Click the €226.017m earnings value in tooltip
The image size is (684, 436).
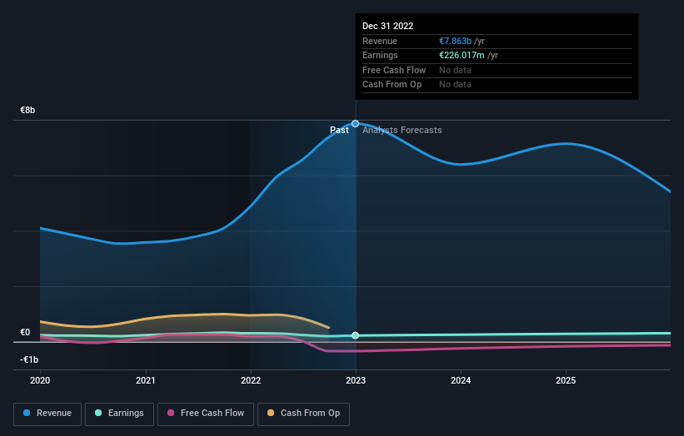point(462,55)
